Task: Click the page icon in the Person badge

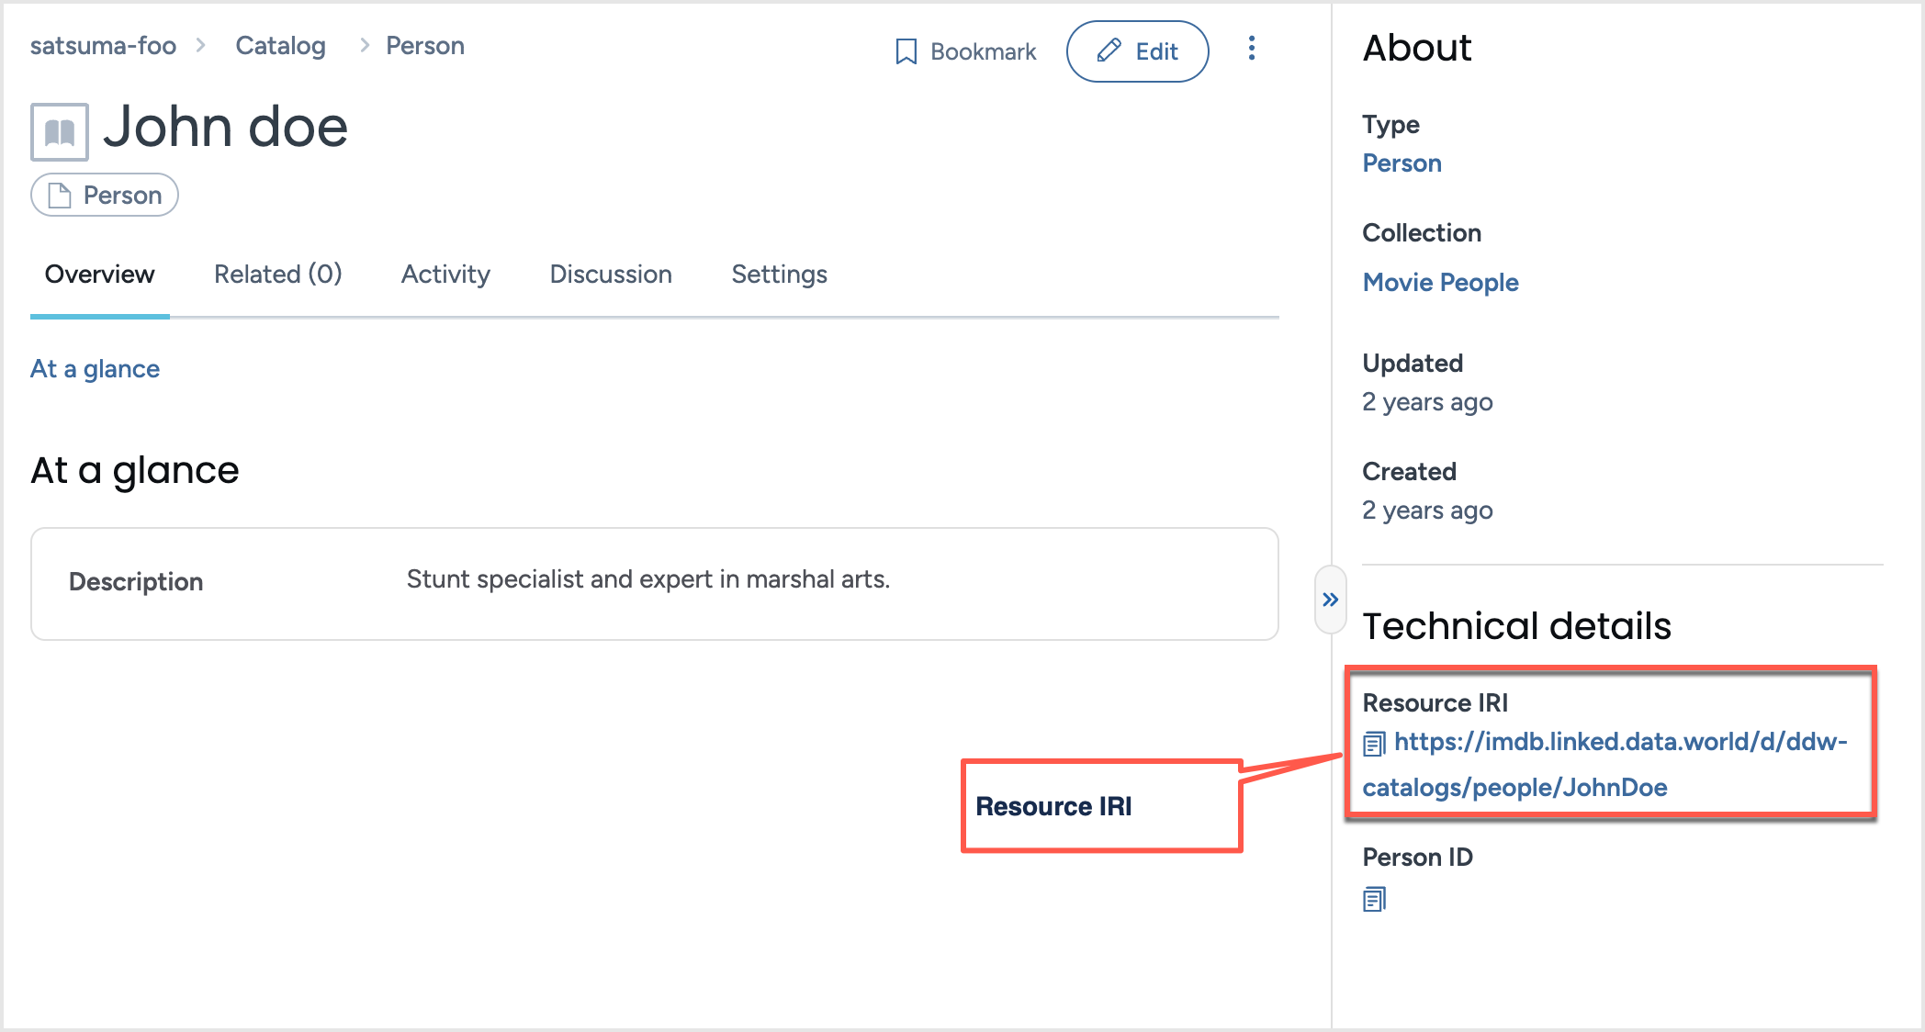Action: [x=59, y=195]
